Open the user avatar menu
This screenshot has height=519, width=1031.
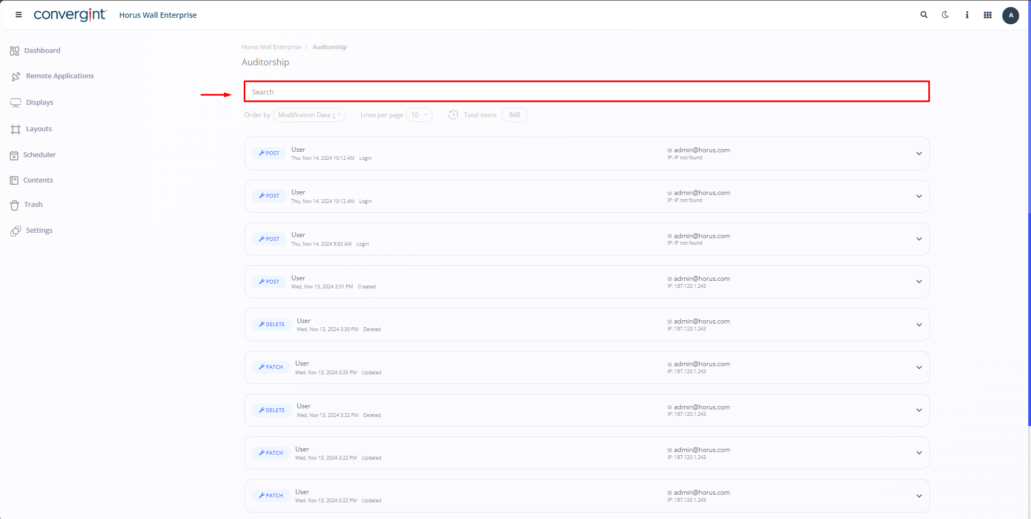[x=1010, y=15]
